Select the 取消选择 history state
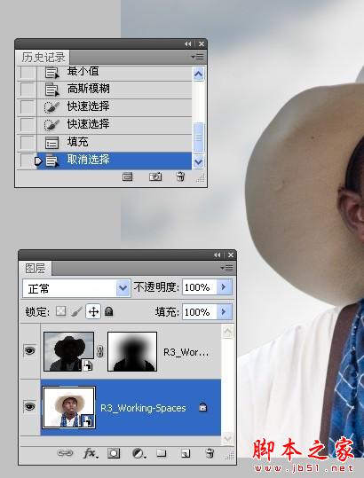This screenshot has height=478, width=364. click(115, 161)
